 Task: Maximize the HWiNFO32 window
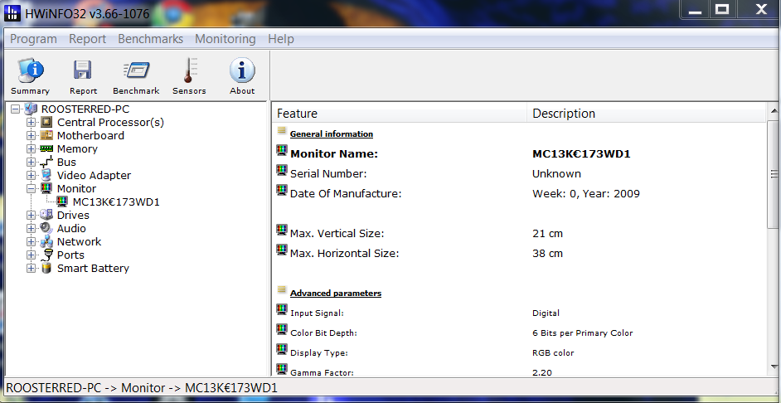coord(723,9)
